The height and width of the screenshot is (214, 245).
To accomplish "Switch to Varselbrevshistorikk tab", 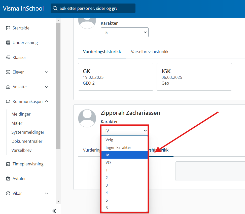I will [150, 52].
